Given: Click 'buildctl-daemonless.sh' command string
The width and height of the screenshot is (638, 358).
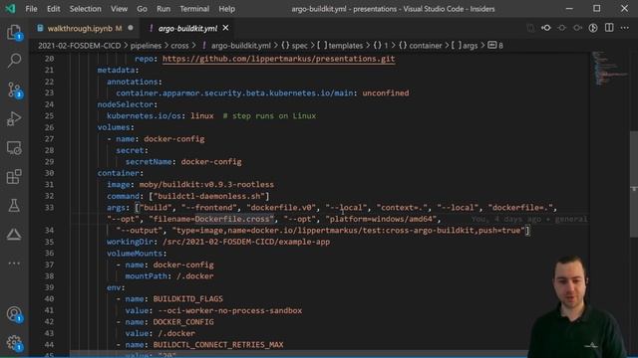Looking at the screenshot, I should pyautogui.click(x=209, y=196).
